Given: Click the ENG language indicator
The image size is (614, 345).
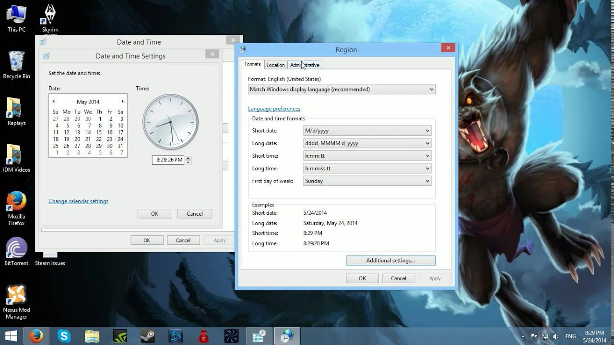Looking at the screenshot, I should pyautogui.click(x=570, y=336).
